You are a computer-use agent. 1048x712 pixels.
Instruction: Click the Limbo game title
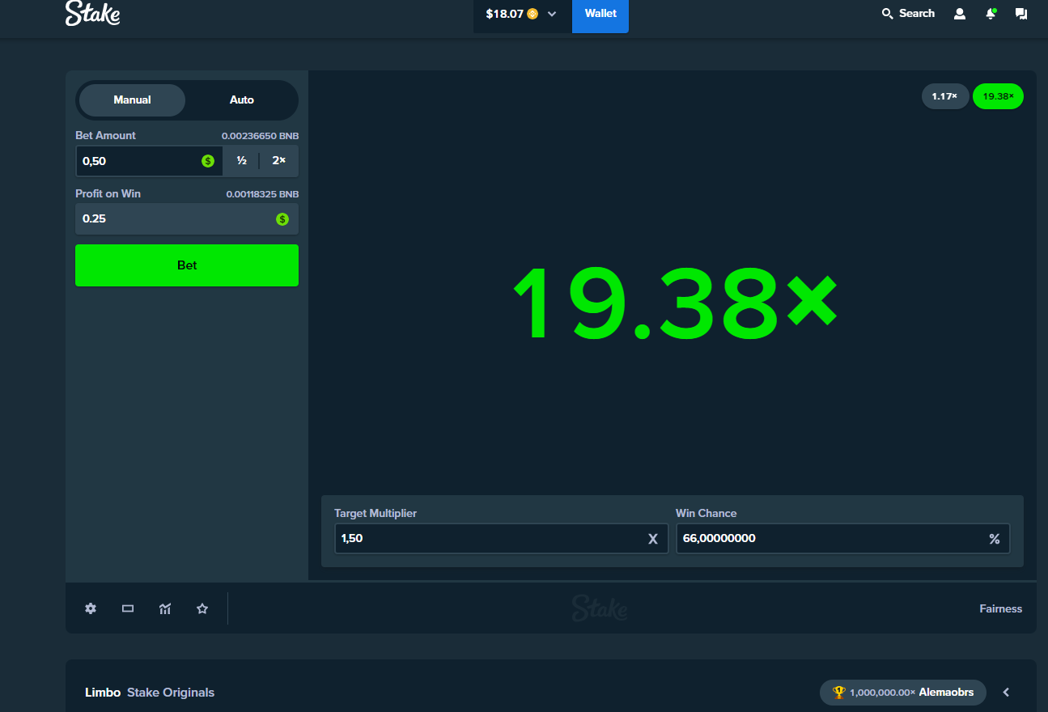click(x=103, y=693)
